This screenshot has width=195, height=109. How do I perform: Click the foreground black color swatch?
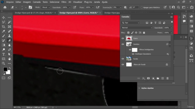pos(5,69)
